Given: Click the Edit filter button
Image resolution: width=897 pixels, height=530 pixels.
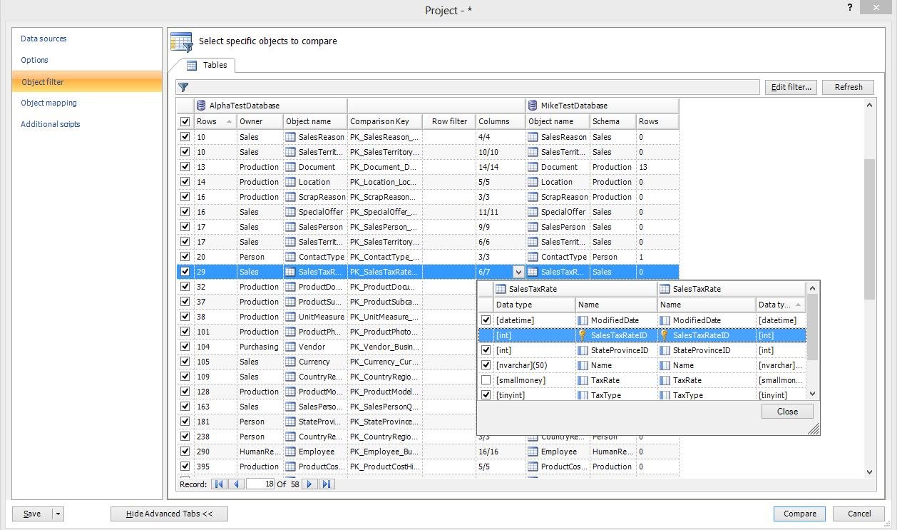Looking at the screenshot, I should click(791, 87).
